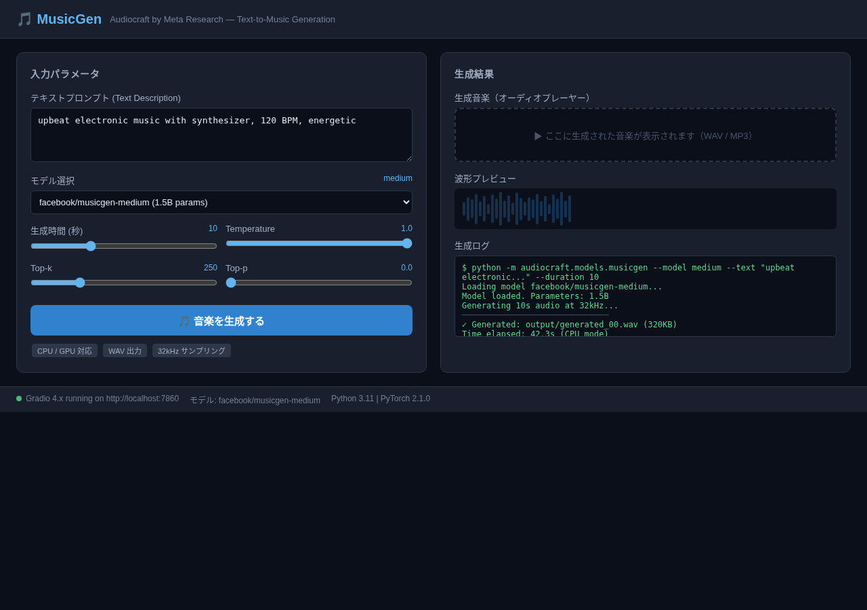Click the generated audio player placeholder area
Image resolution: width=867 pixels, height=610 pixels.
click(646, 135)
